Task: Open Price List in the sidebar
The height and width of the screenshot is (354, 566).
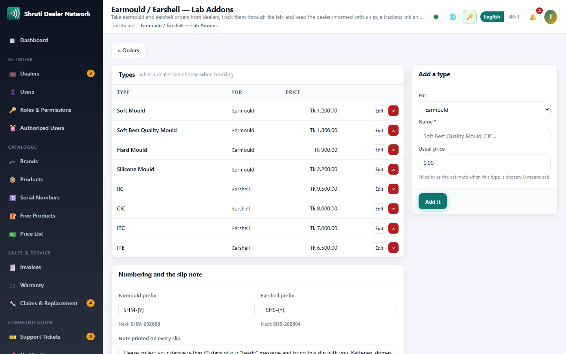Action: click(x=51, y=234)
